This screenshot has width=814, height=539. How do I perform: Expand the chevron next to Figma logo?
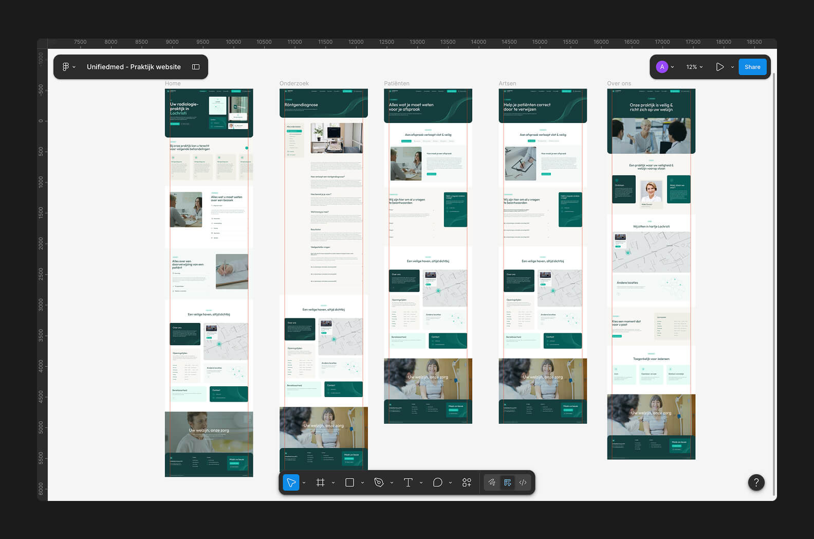[x=74, y=67]
